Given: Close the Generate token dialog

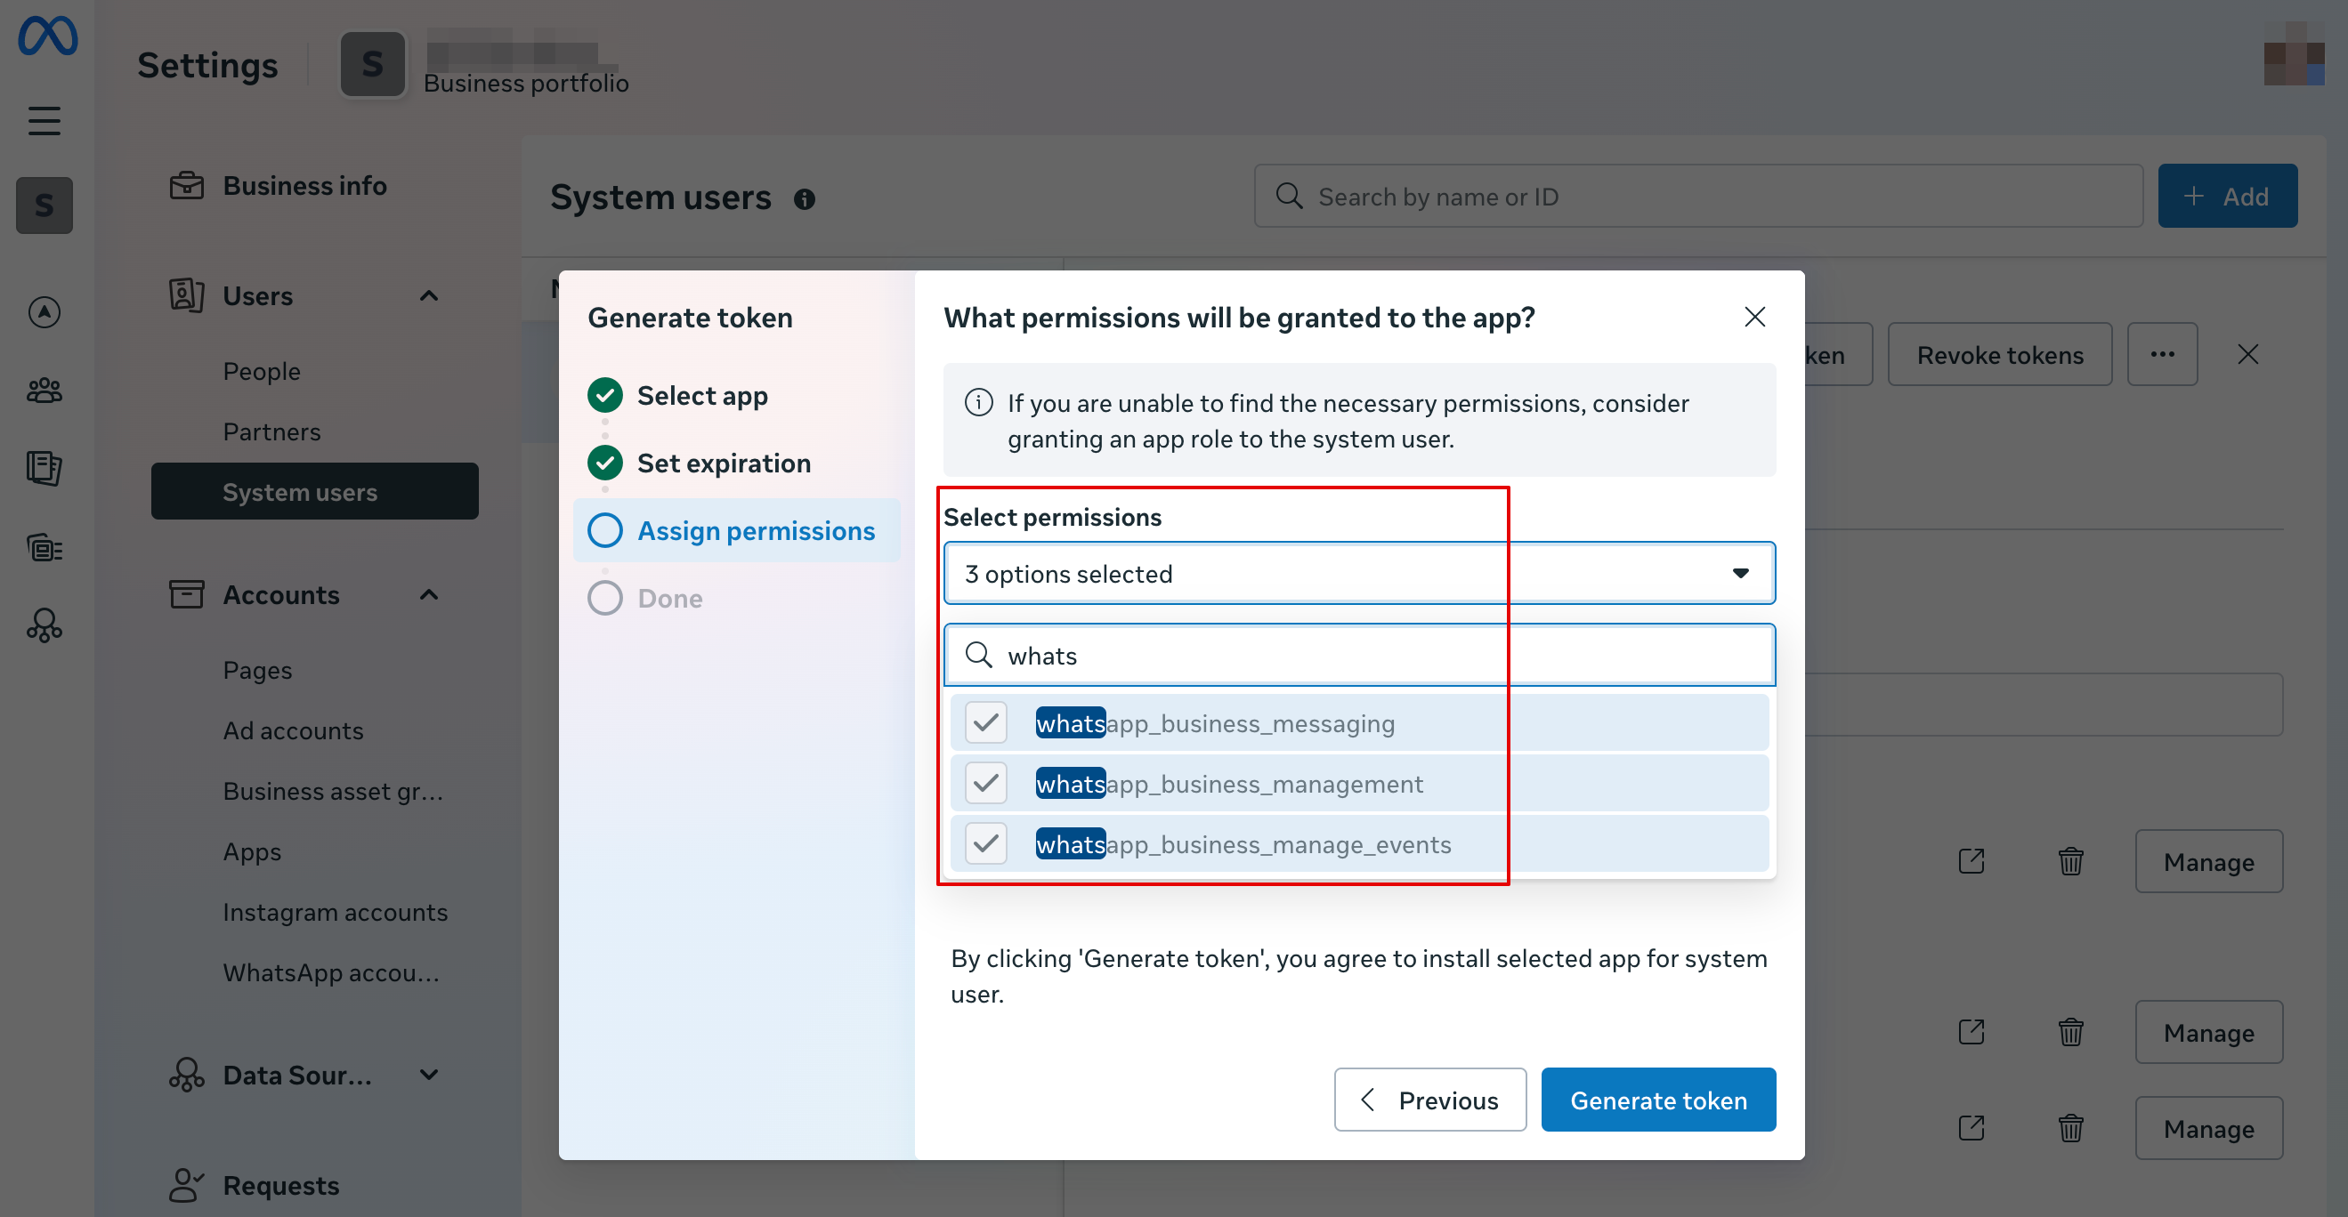Looking at the screenshot, I should tap(1753, 317).
